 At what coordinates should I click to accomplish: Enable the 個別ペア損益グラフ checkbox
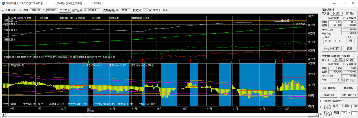click(322, 101)
